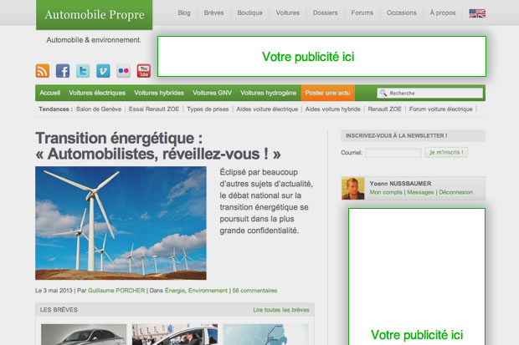Visit the YouTube channel icon
The image size is (519, 345).
(x=144, y=71)
